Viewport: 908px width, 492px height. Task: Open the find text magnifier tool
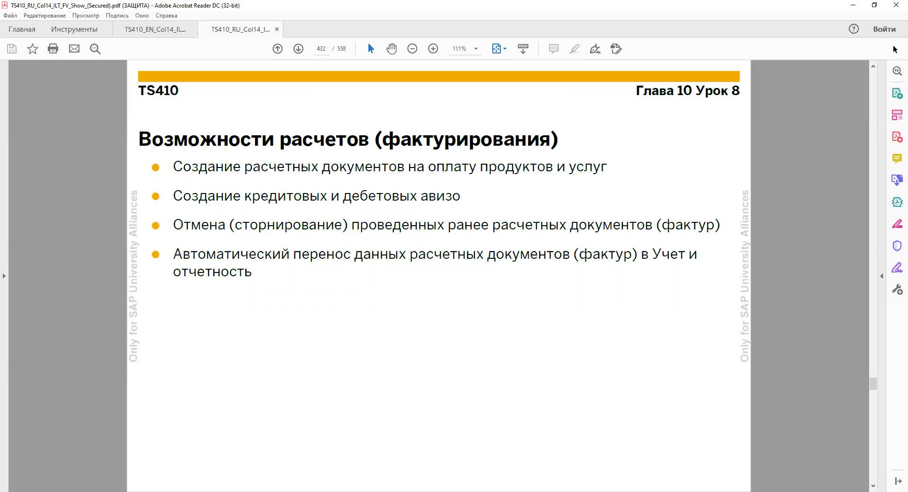(95, 49)
